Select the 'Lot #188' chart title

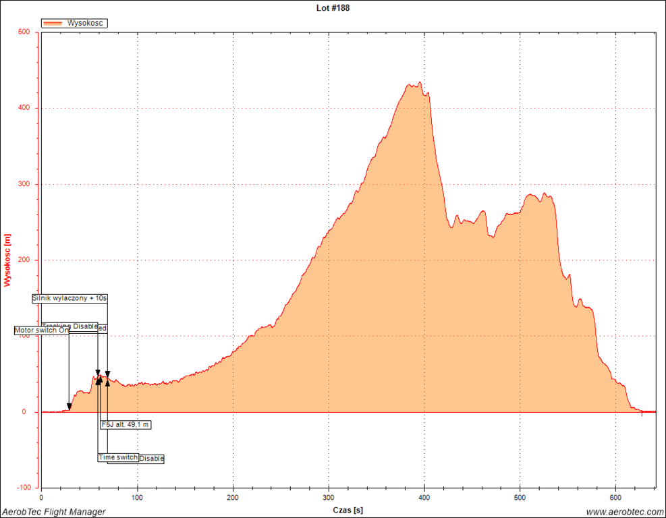333,8
